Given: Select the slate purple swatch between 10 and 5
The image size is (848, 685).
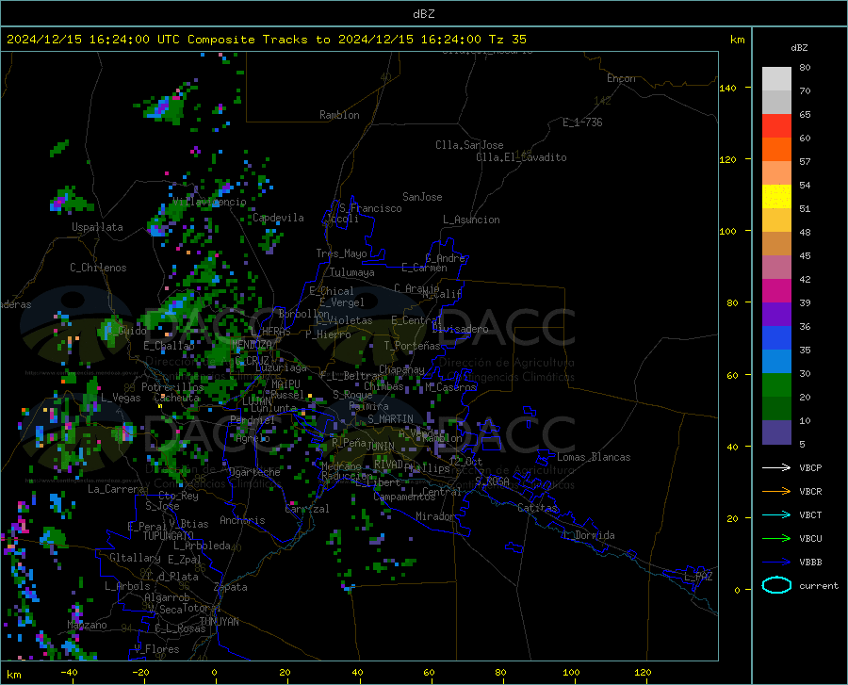Looking at the screenshot, I should coord(776,432).
